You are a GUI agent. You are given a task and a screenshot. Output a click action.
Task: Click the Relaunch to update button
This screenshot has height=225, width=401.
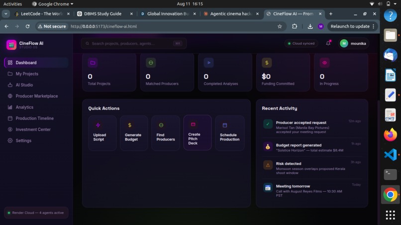pyautogui.click(x=352, y=26)
